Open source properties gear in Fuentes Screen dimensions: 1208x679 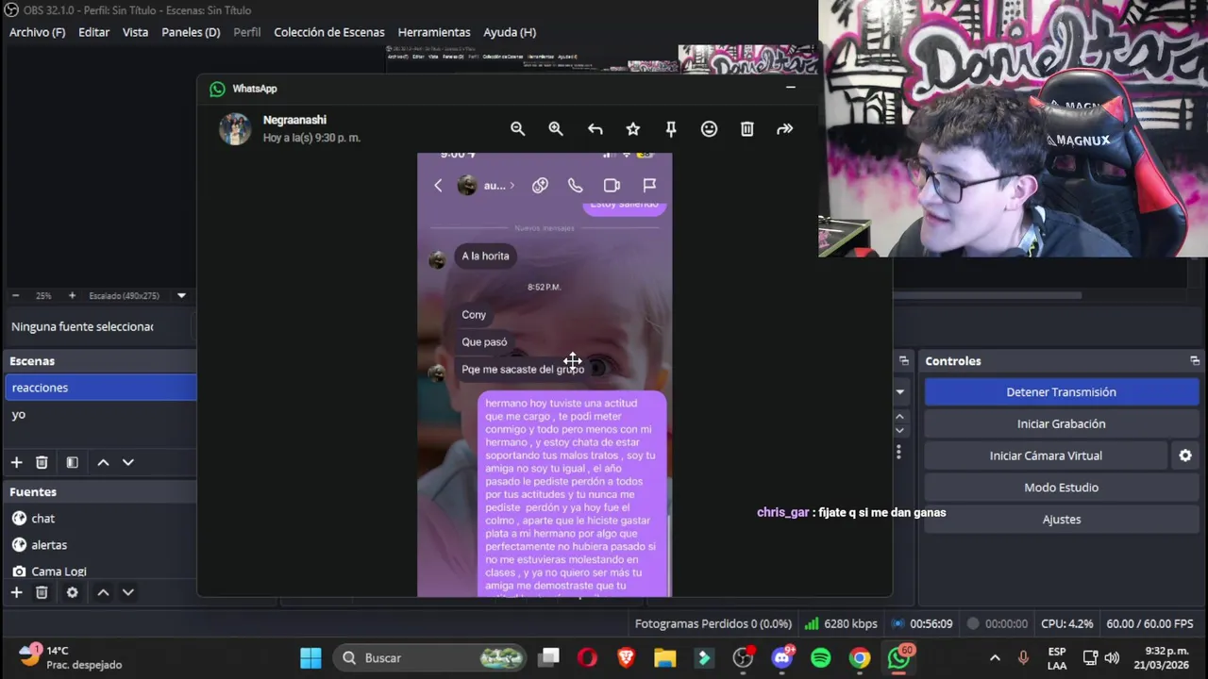(x=72, y=592)
